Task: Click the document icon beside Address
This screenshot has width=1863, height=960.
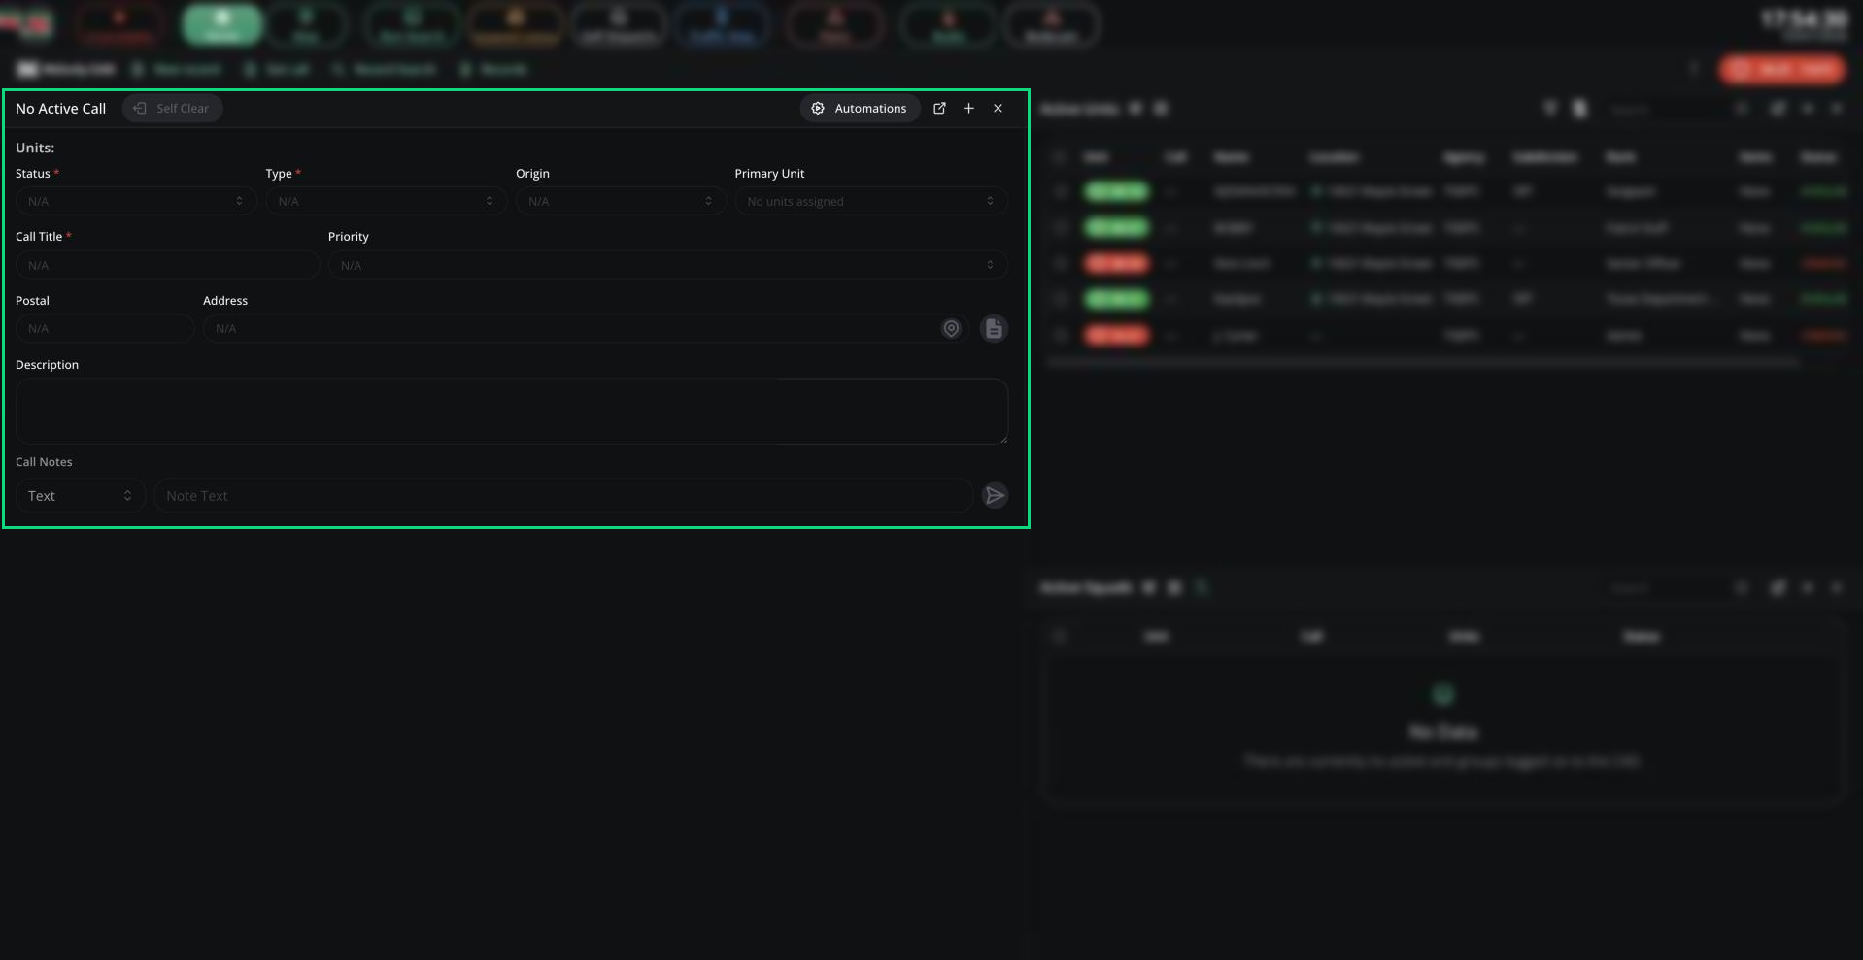Action: click(x=993, y=329)
